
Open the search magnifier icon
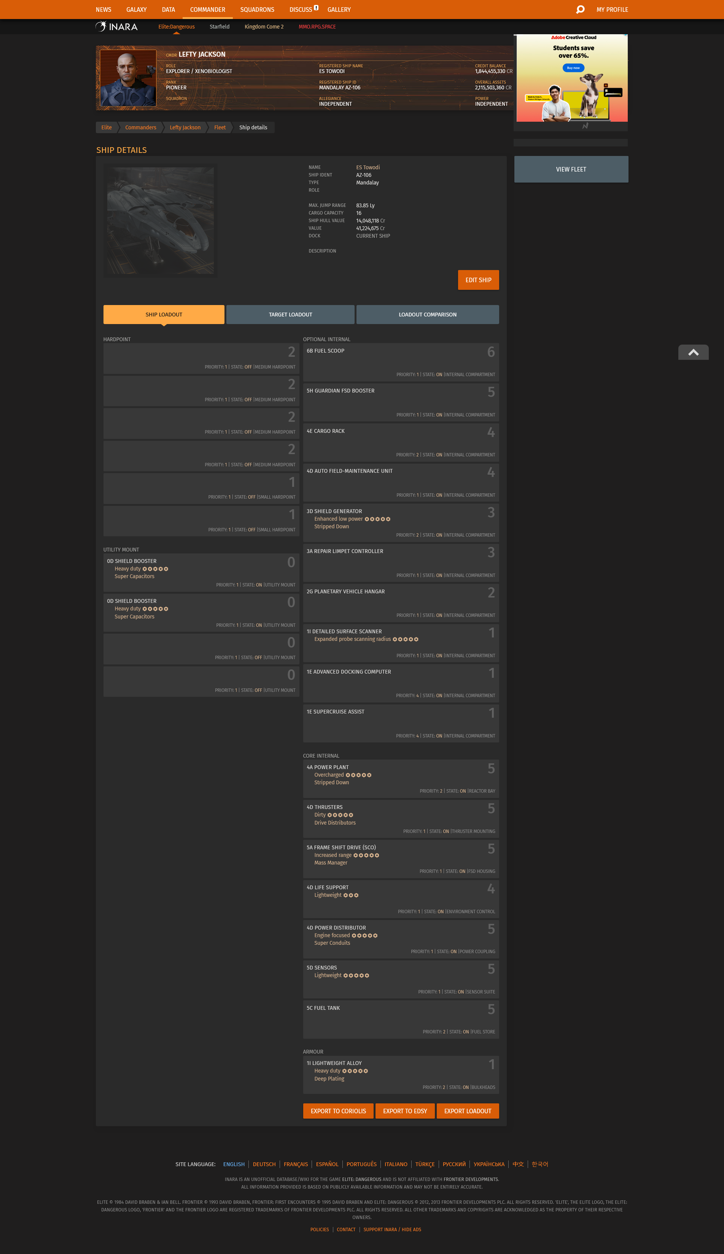580,10
